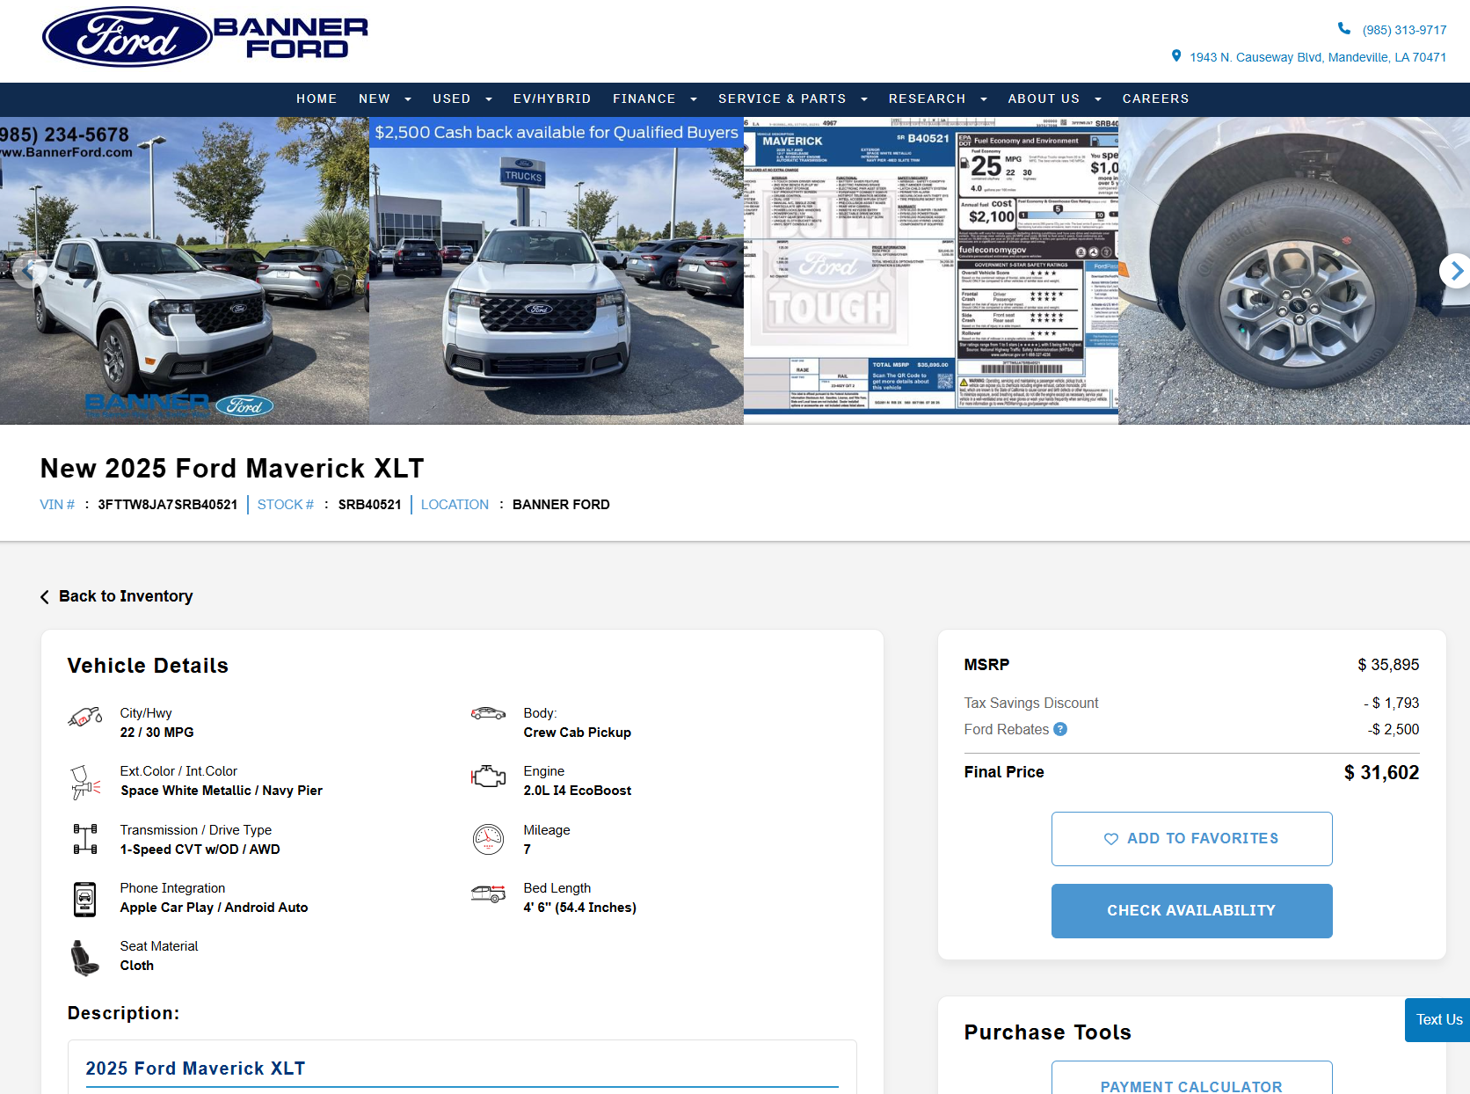Expand the FINANCE dropdown arrow
Image resolution: width=1470 pixels, height=1094 pixels.
pyautogui.click(x=694, y=99)
